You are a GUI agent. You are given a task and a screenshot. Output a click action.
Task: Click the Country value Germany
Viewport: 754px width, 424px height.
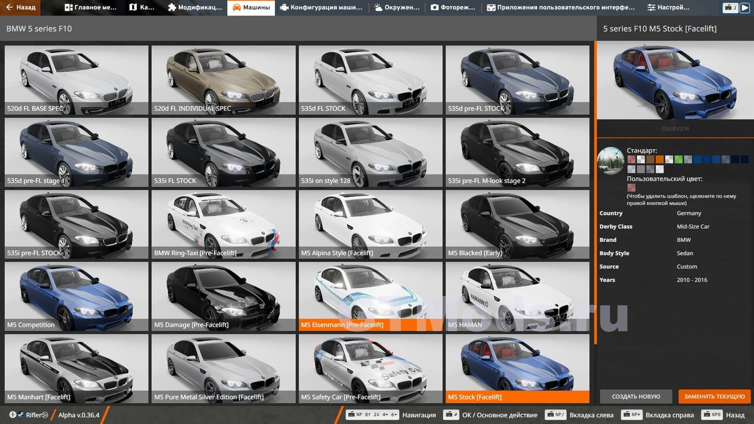pos(689,213)
